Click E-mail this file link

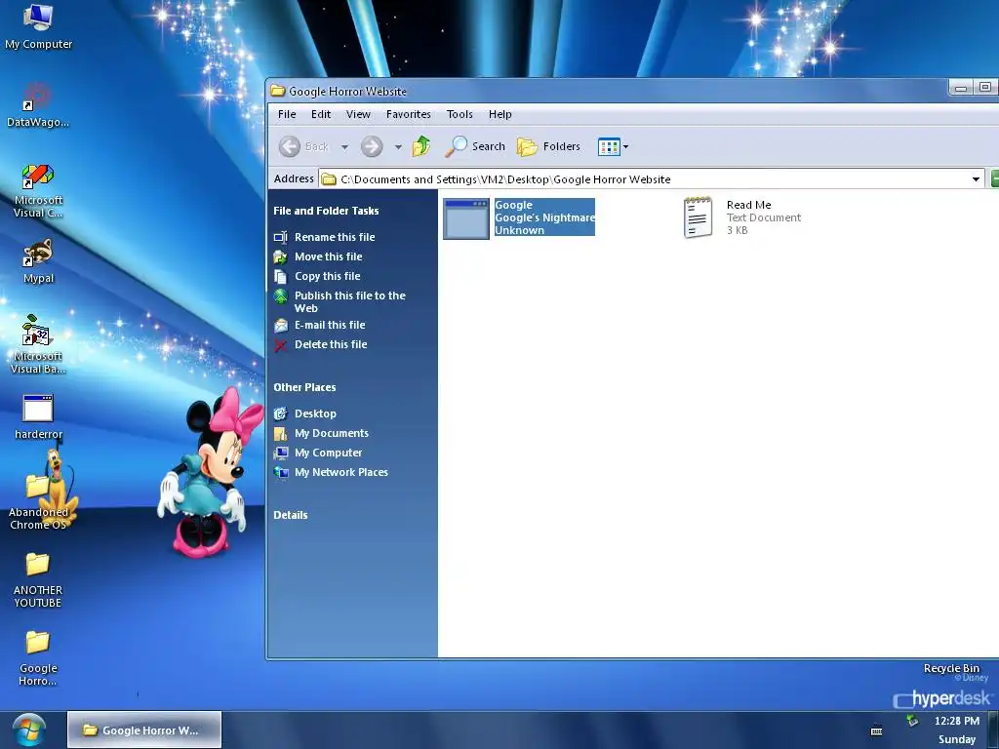point(330,325)
